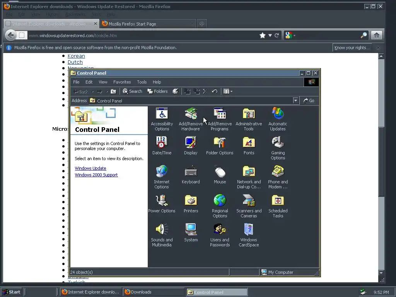Image resolution: width=396 pixels, height=297 pixels.
Task: Switch to Downloads taskbar button
Action: tap(154, 292)
